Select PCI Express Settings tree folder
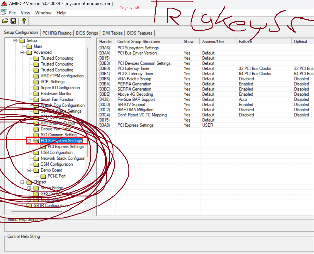This screenshot has width=314, height=254. 62,147
